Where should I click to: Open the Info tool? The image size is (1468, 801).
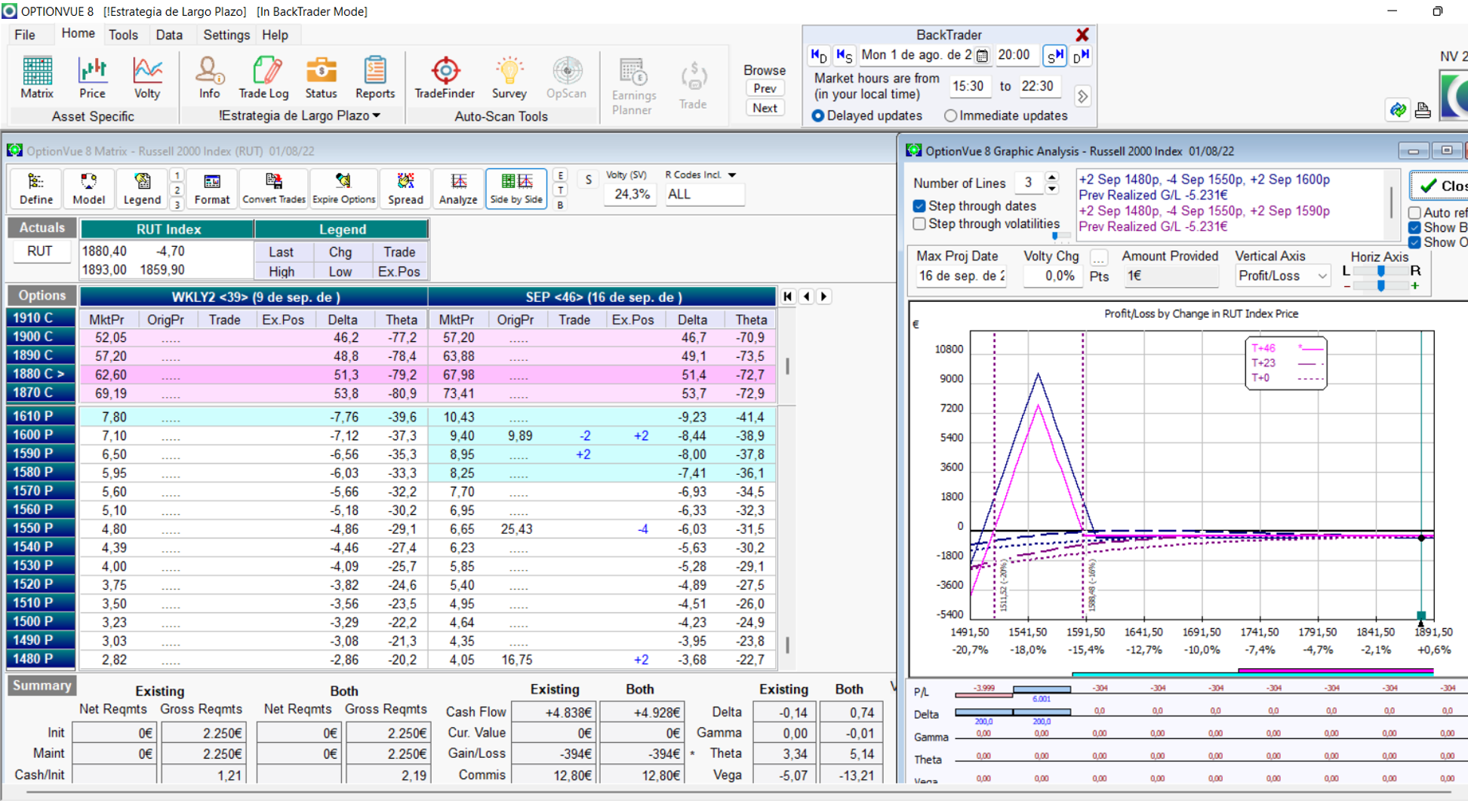(x=209, y=78)
